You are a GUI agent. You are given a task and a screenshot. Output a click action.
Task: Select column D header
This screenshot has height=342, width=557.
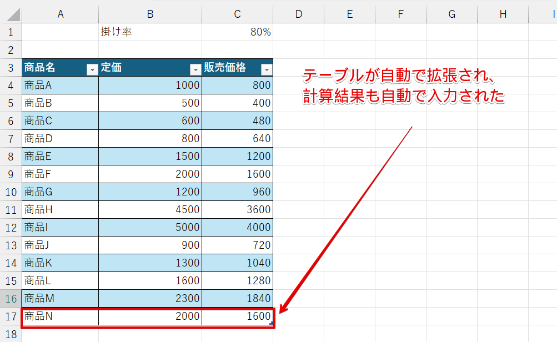(298, 14)
